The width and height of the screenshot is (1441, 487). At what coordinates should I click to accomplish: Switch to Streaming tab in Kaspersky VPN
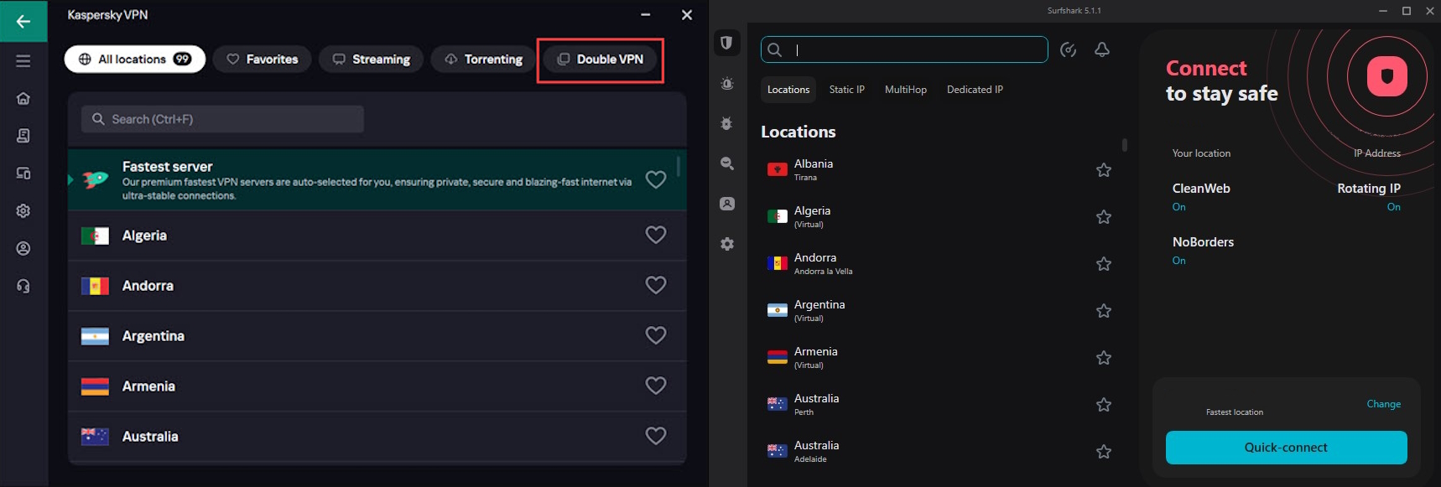pyautogui.click(x=371, y=59)
